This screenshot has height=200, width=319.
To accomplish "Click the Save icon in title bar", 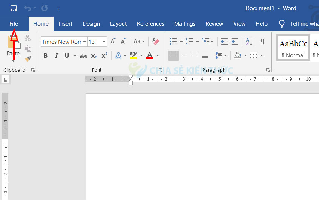I will [14, 8].
